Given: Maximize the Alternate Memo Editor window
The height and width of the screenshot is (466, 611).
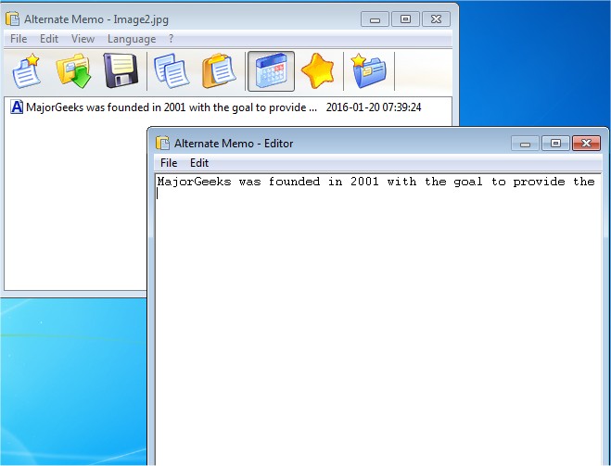Looking at the screenshot, I should click(x=555, y=143).
